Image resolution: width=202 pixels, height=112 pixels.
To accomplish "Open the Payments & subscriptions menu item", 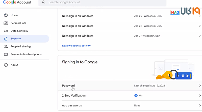I will click(26, 54).
